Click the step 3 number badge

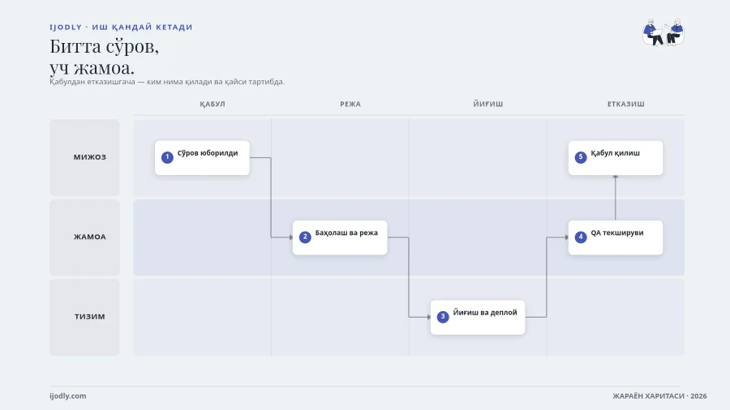(443, 317)
